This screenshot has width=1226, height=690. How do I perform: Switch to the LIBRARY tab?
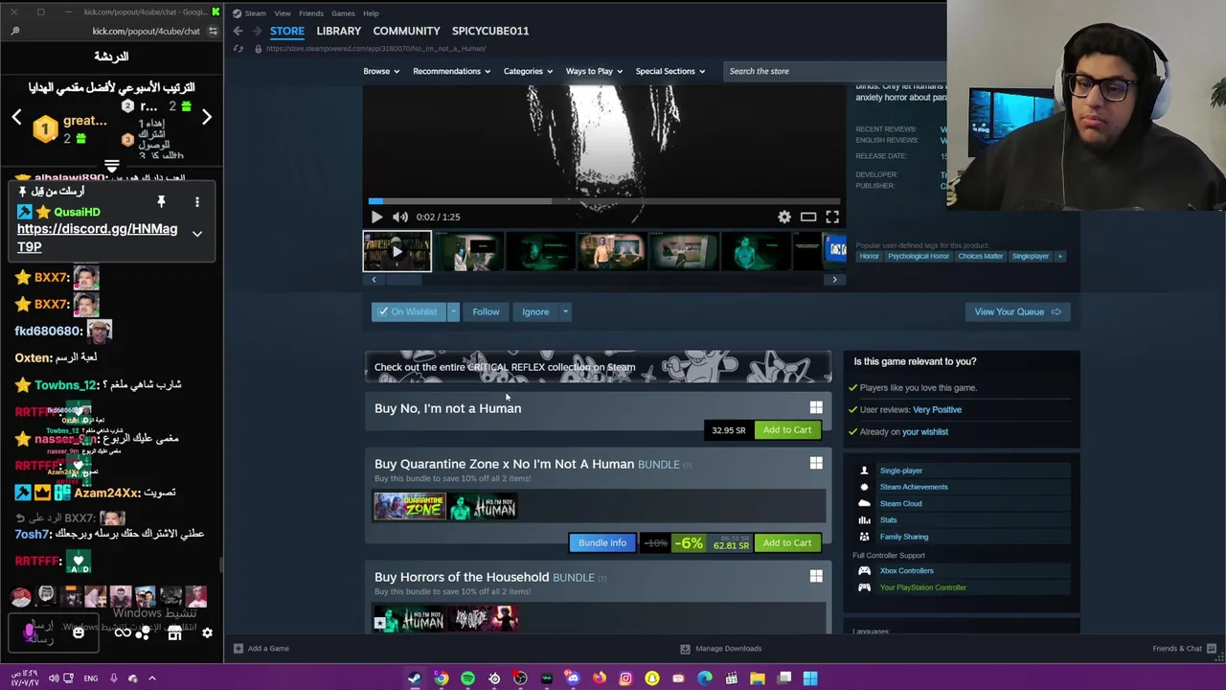[x=338, y=31]
